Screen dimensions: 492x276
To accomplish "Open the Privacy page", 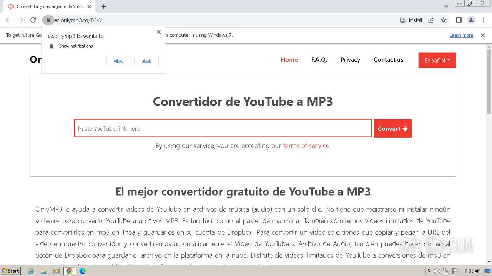I will coord(350,60).
